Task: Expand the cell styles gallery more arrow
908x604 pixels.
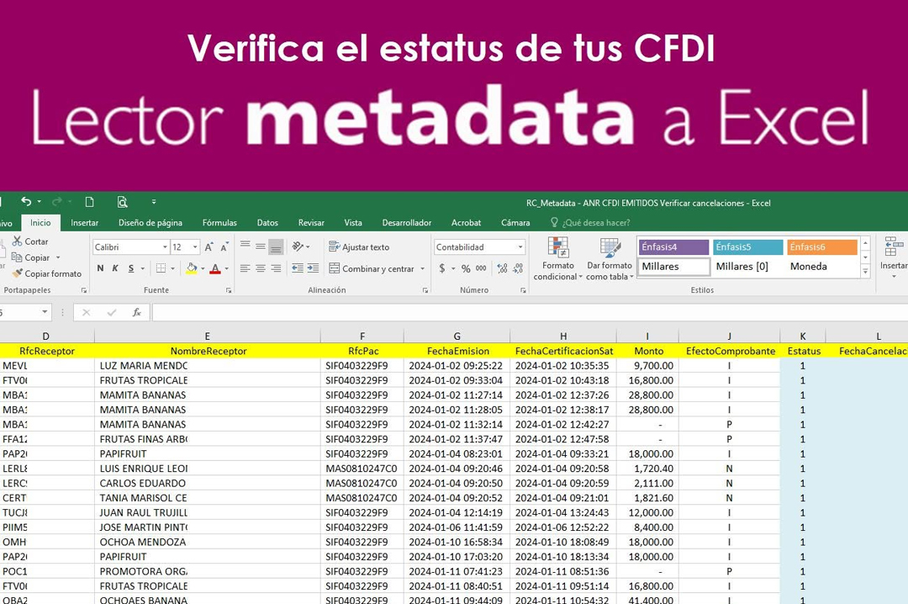Action: pos(865,271)
